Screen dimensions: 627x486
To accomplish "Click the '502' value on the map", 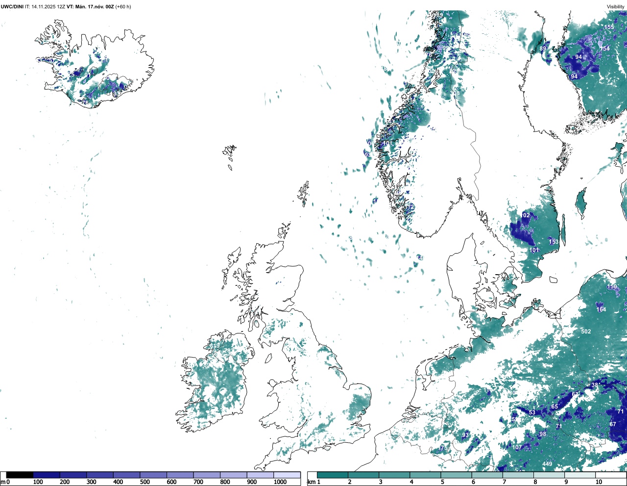I will pos(586,332).
